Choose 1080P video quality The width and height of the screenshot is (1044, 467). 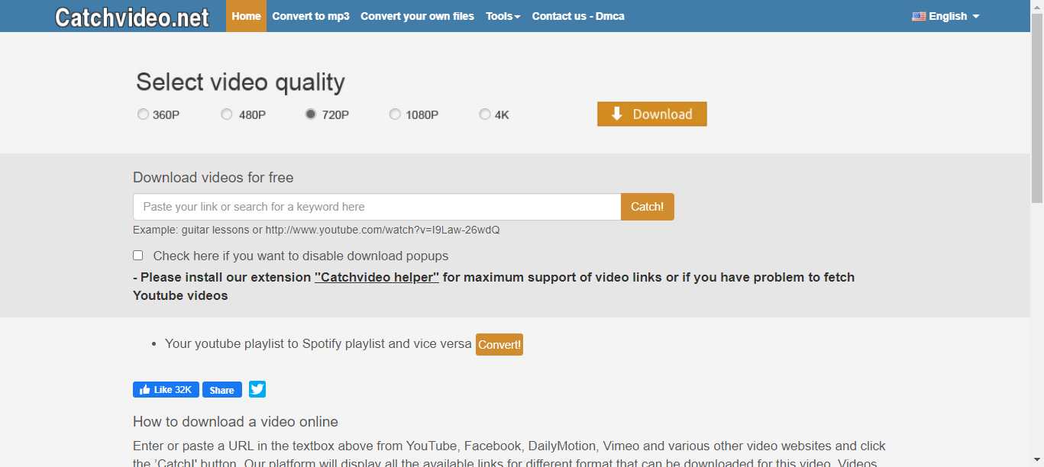[395, 114]
